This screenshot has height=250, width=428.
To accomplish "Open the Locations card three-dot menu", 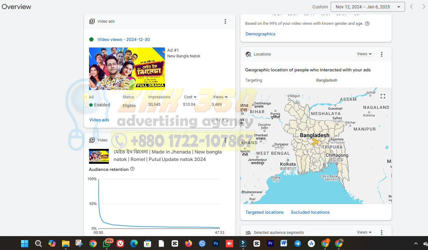I will click(x=382, y=54).
